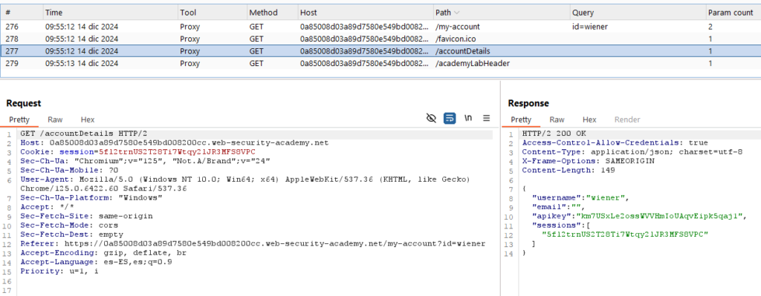Viewport: 761px width, 296px height.
Task: Toggle the line wrap icon in Request
Action: coord(450,118)
